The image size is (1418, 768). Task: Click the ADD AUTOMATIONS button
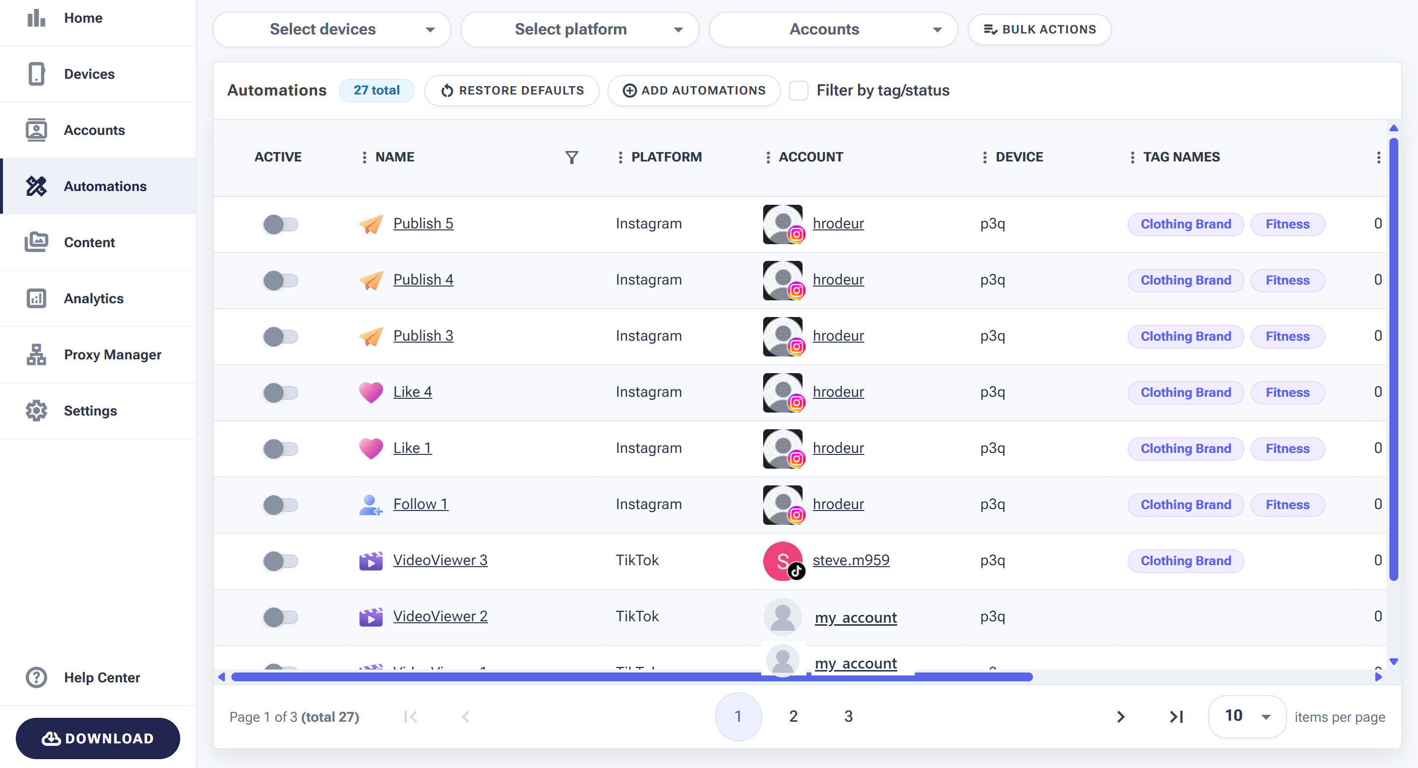click(694, 90)
